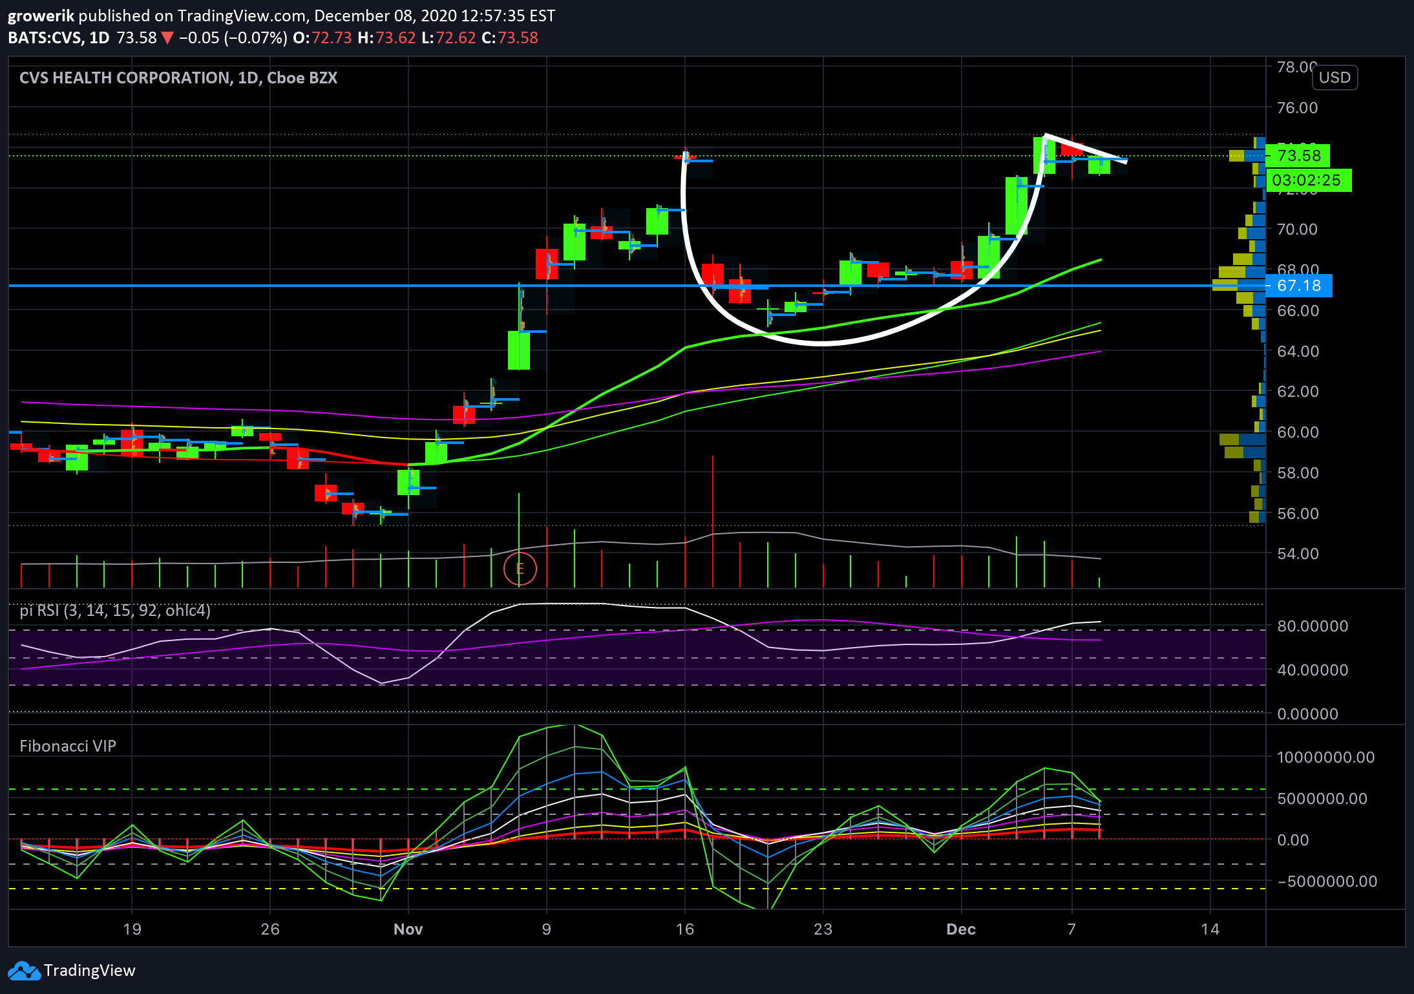Click the 64.00 price axis label

1297,352
